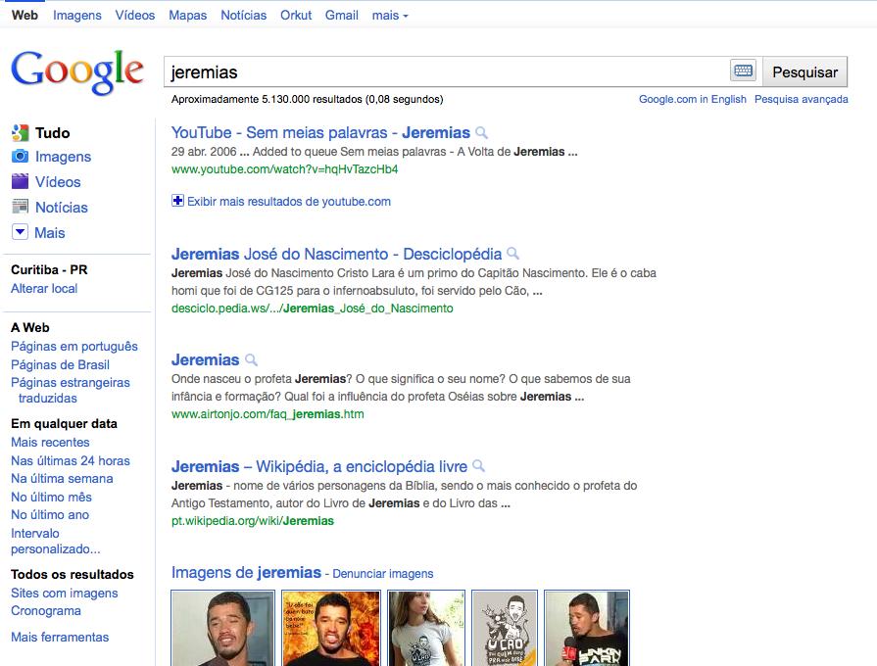This screenshot has height=666, width=877.
Task: Filter results 'Nas últimas 24 horas'
Action: [71, 460]
